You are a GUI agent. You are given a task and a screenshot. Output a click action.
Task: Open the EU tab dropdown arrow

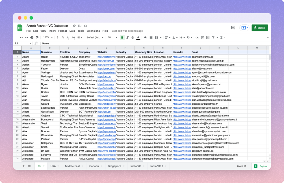[x=44, y=166]
